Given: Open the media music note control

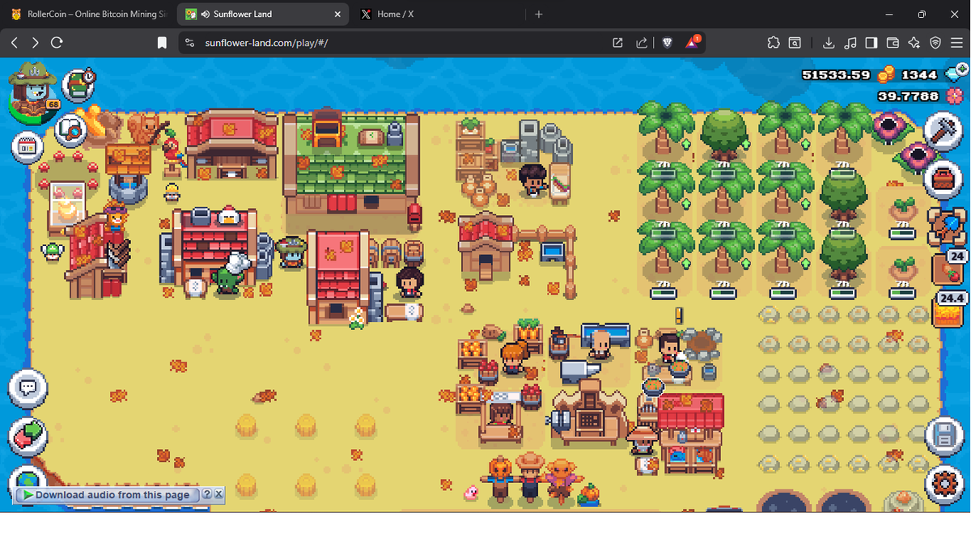Looking at the screenshot, I should [850, 43].
